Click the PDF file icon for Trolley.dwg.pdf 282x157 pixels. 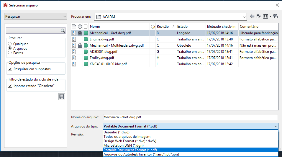pyautogui.click(x=74, y=58)
